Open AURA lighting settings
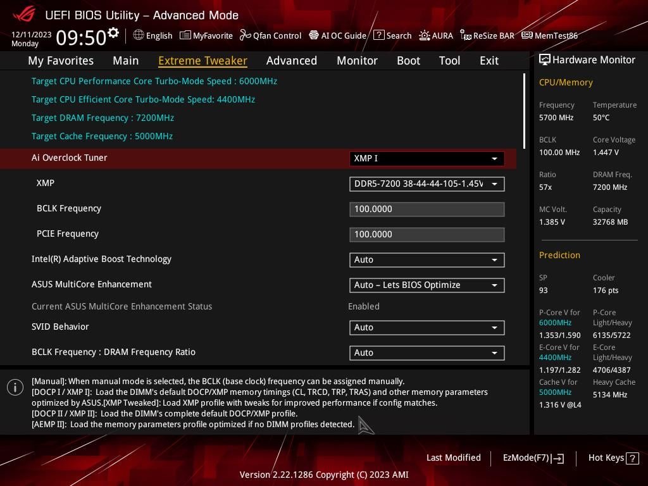Viewport: 648px width, 486px height. click(x=436, y=35)
